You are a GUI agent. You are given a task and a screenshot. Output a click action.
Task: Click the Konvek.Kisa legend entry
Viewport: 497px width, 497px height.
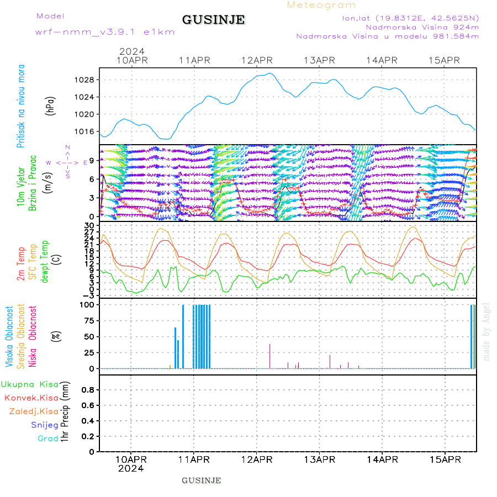[x=31, y=398]
